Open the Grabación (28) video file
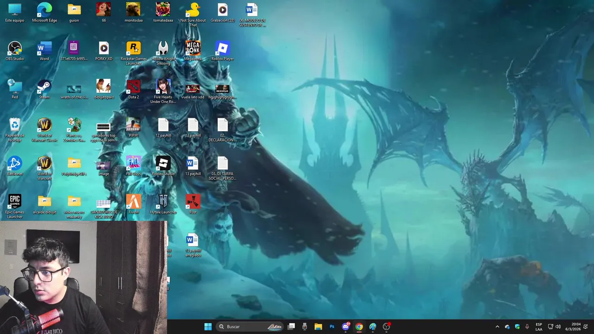Screen dimensions: 594x334 223,13
